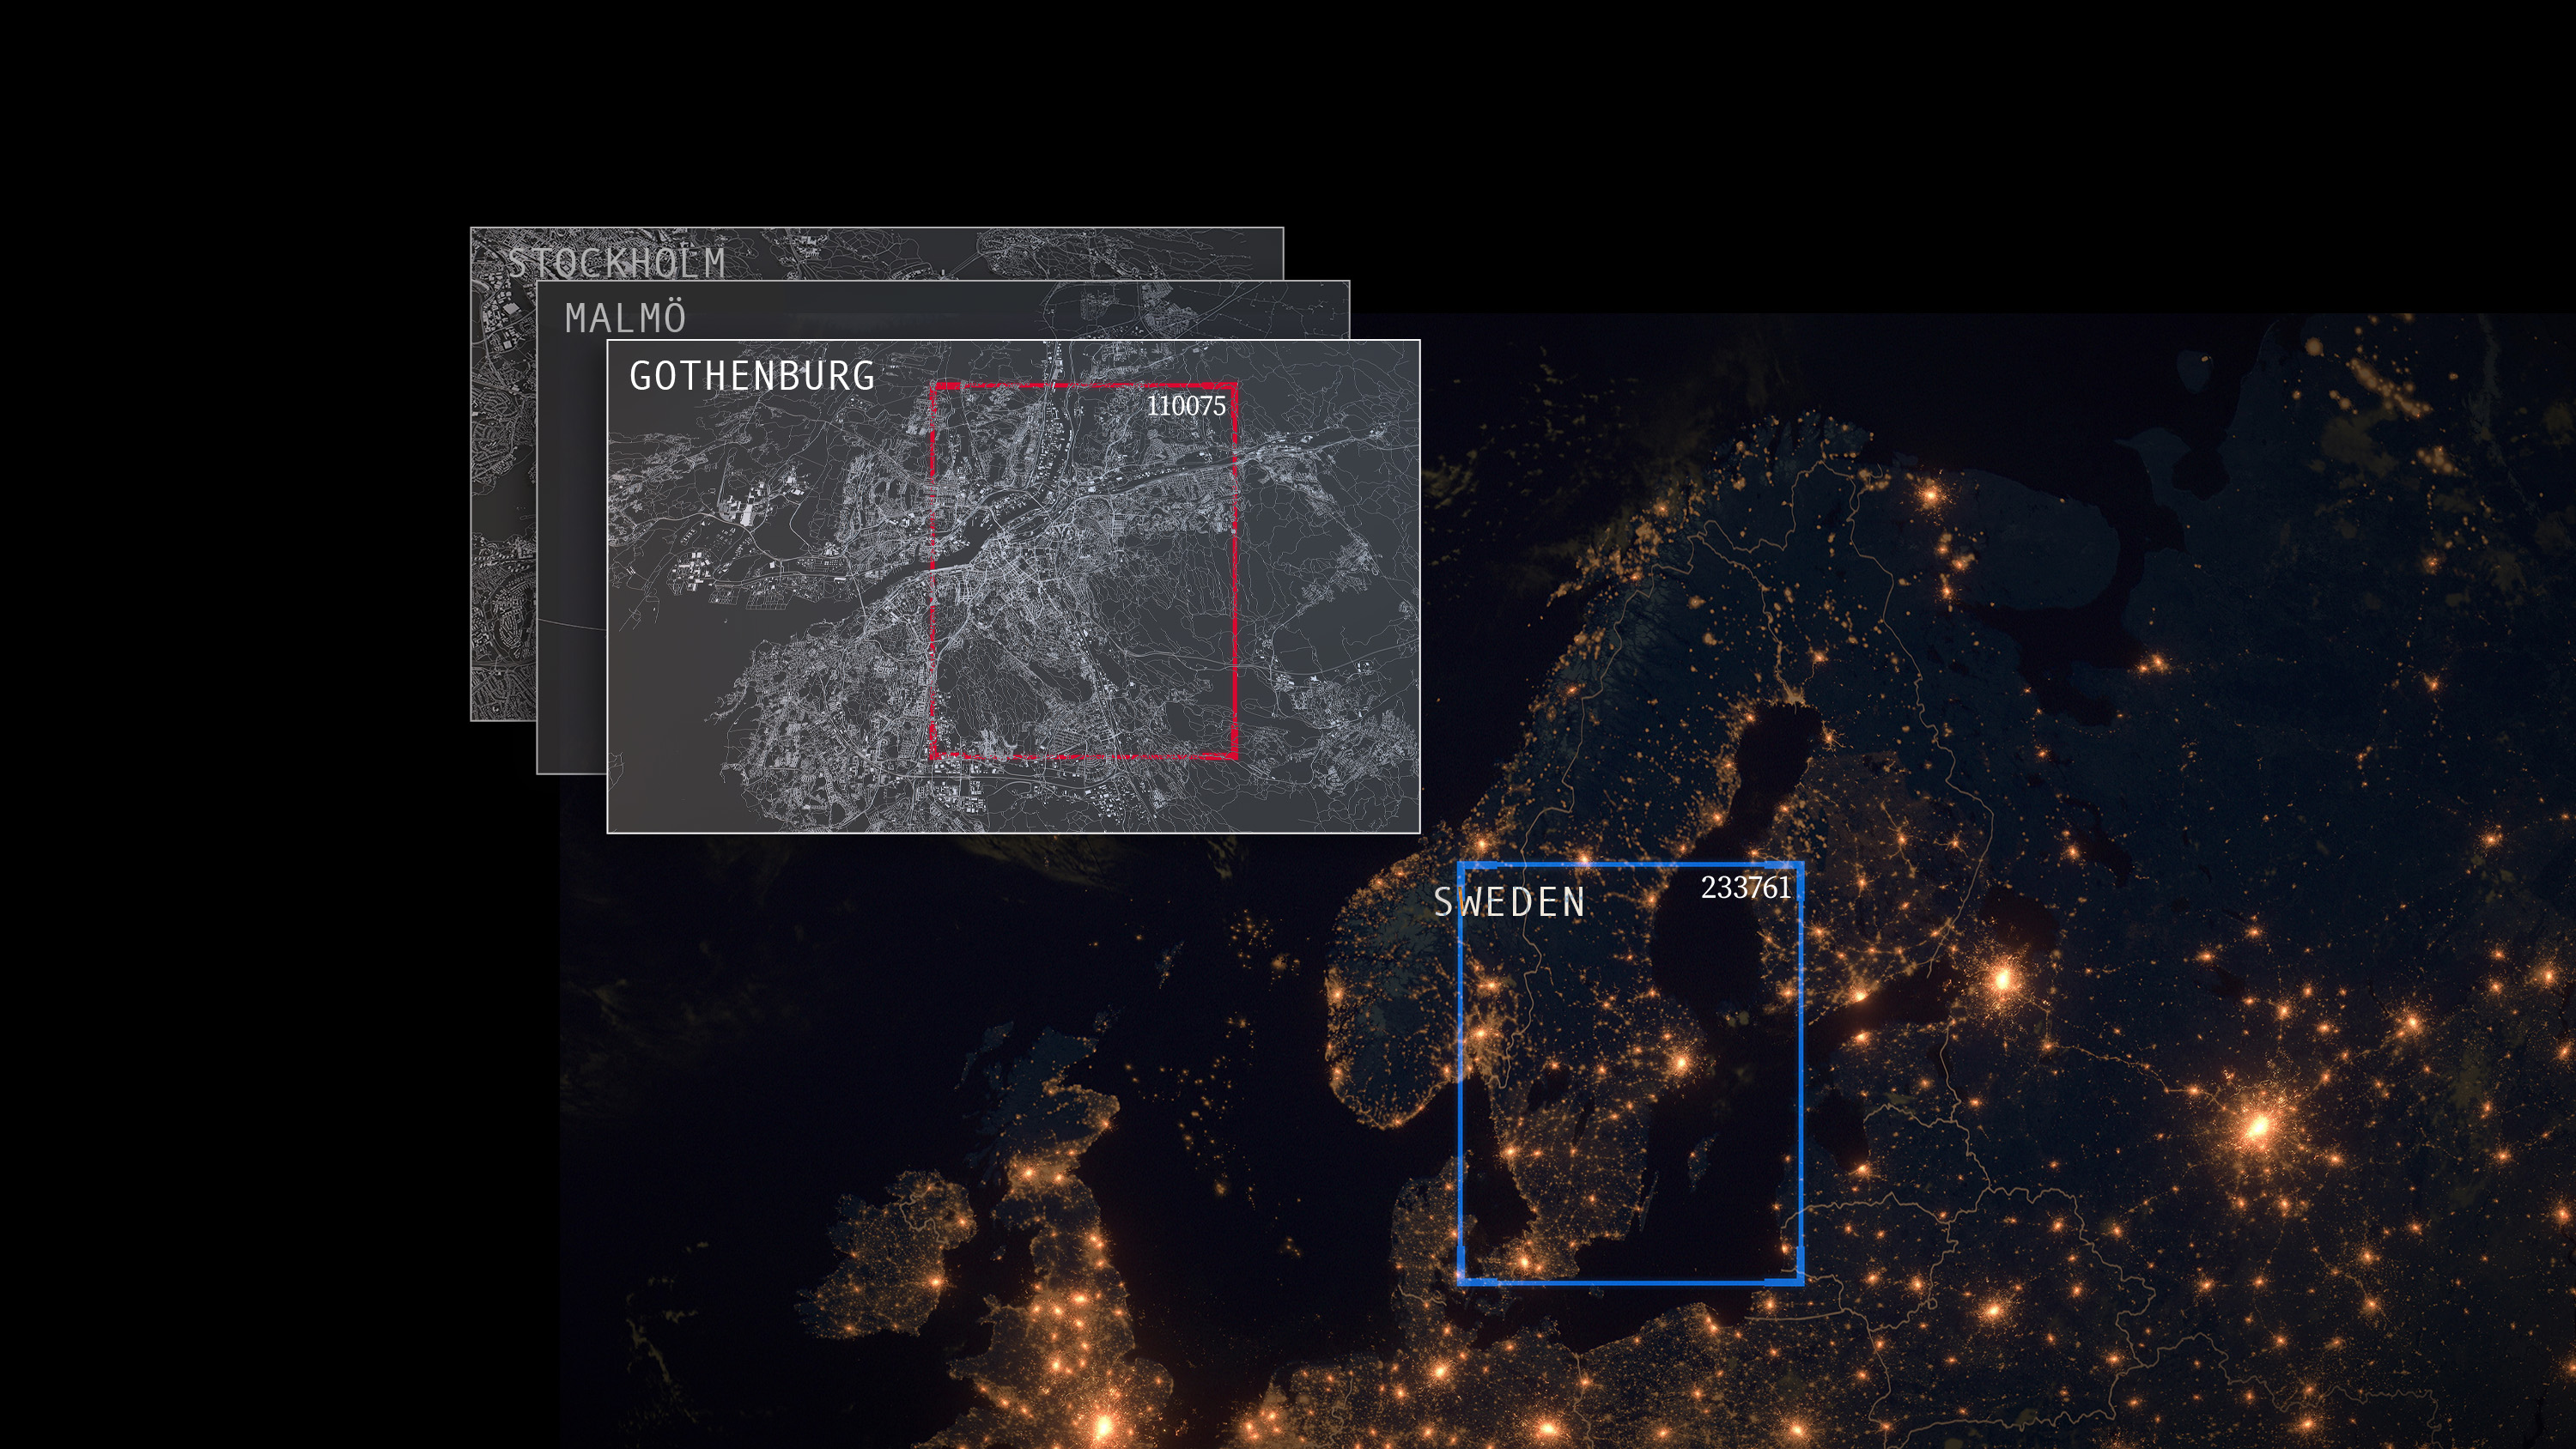Click the largest city glow on far right
Image resolution: width=2576 pixels, height=1449 pixels.
point(2258,1127)
